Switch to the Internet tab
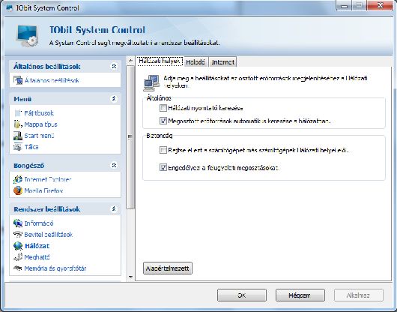Viewport: 397px width, 312px height. (x=222, y=61)
